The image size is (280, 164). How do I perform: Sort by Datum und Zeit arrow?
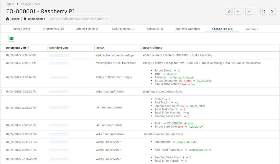(28, 48)
